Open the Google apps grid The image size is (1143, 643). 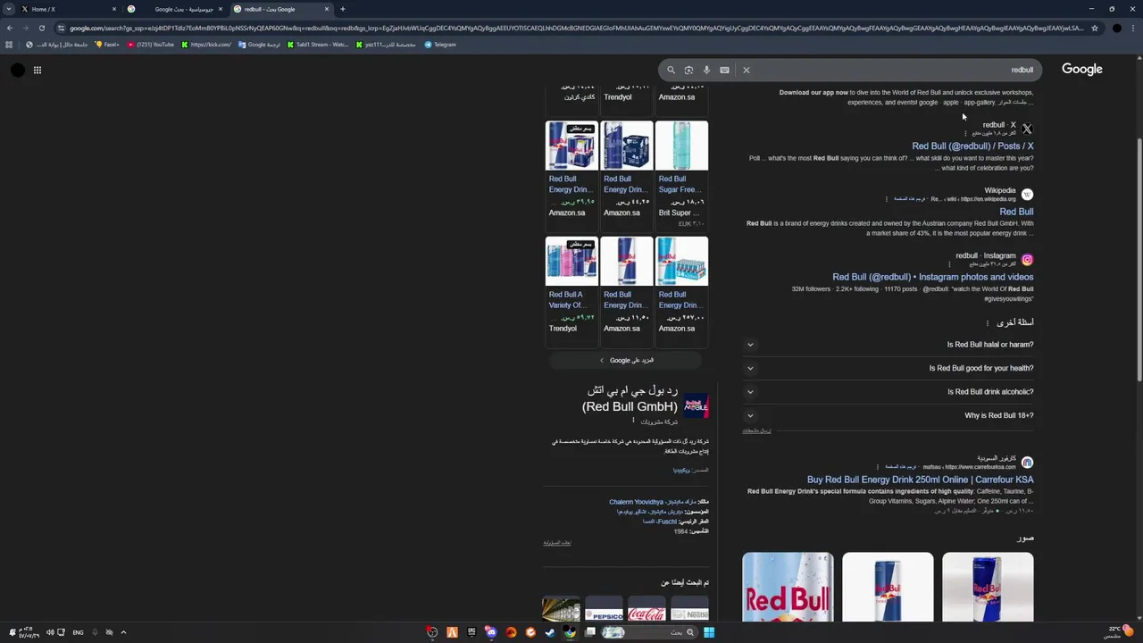(x=38, y=70)
